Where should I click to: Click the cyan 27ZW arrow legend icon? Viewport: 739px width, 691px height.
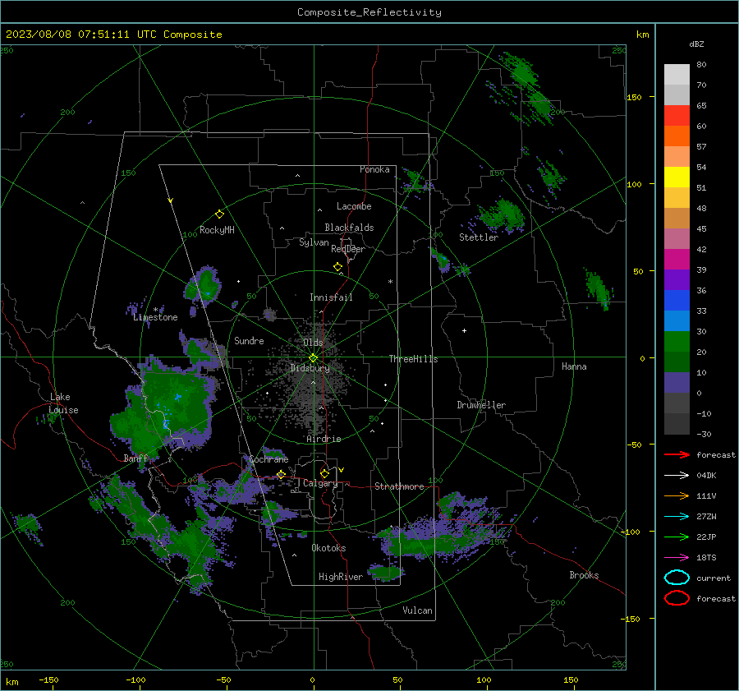point(677,517)
